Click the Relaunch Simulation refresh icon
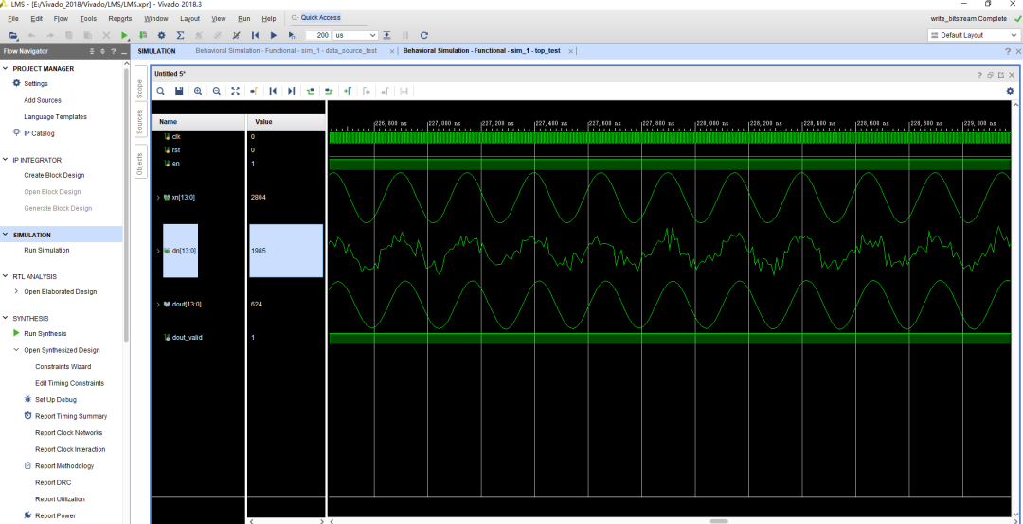1023x524 pixels. (x=423, y=35)
